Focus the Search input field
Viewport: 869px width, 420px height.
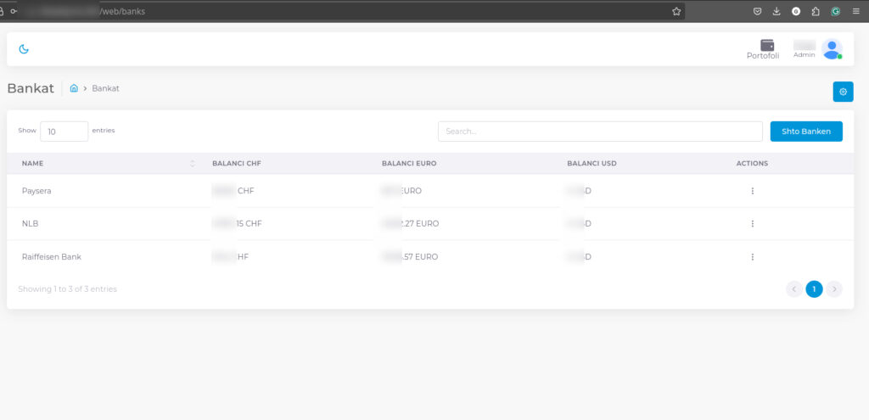[x=600, y=132]
